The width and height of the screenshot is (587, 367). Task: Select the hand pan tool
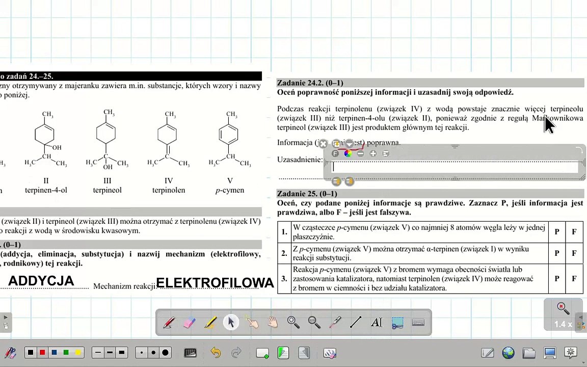tap(273, 322)
